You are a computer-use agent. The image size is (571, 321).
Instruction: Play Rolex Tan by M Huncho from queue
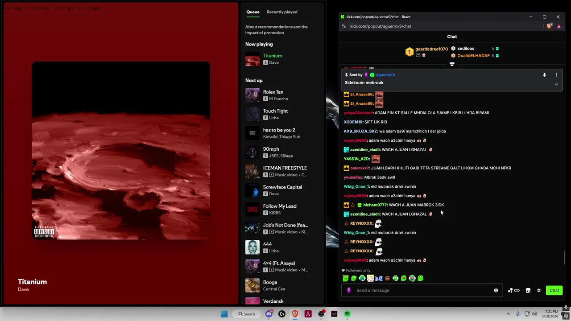(283, 95)
